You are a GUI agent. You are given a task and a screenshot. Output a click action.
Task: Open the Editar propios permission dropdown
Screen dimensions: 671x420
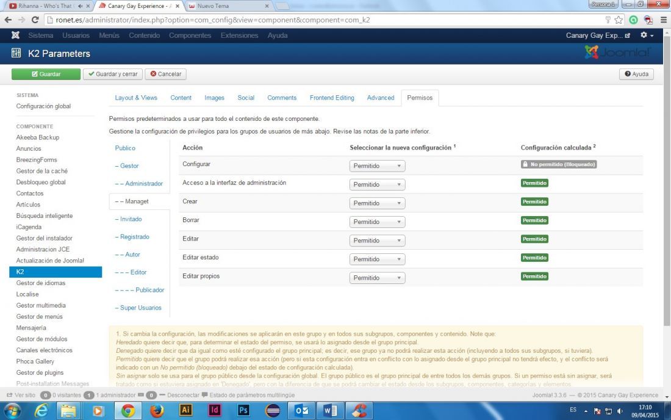(377, 278)
